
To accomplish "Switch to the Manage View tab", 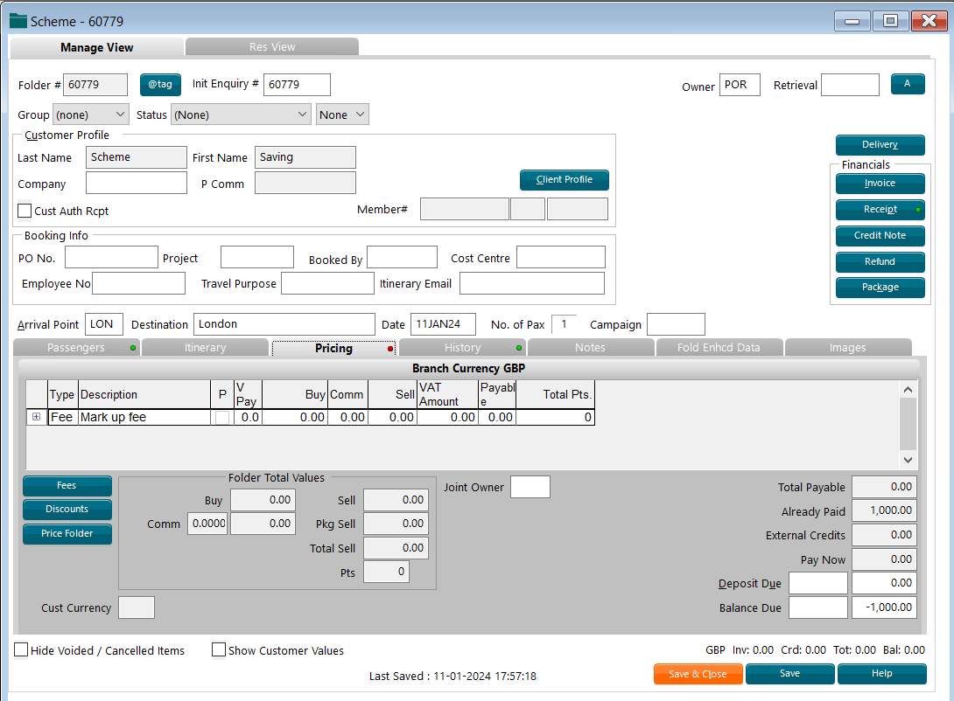I will [97, 47].
